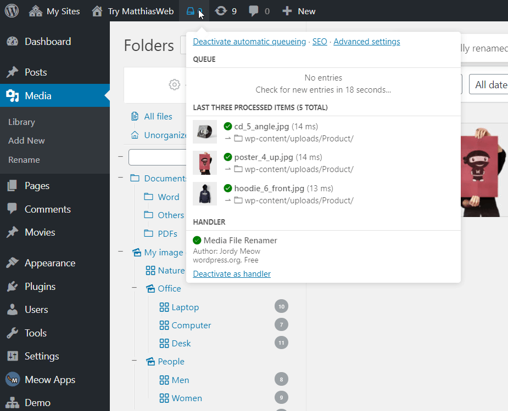Click the folder name input field

point(157,157)
